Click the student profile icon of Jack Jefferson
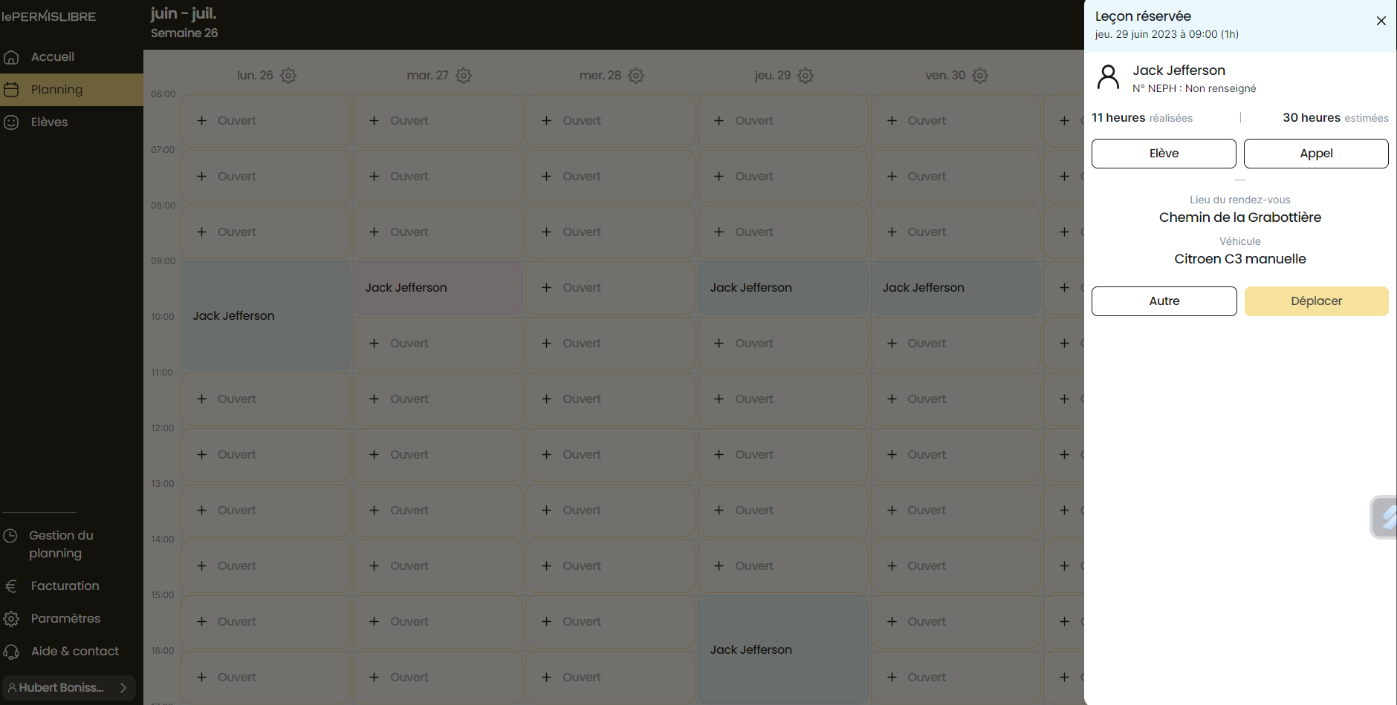The image size is (1397, 705). pyautogui.click(x=1108, y=77)
